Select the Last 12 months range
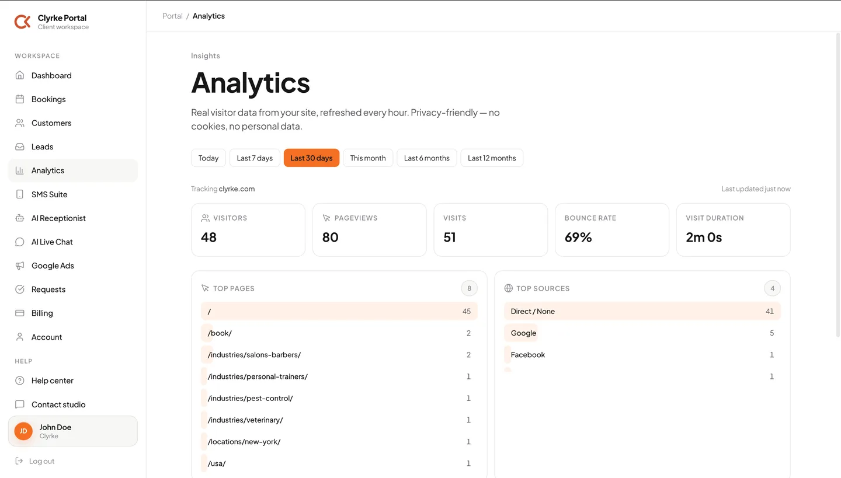841x478 pixels. coord(492,158)
